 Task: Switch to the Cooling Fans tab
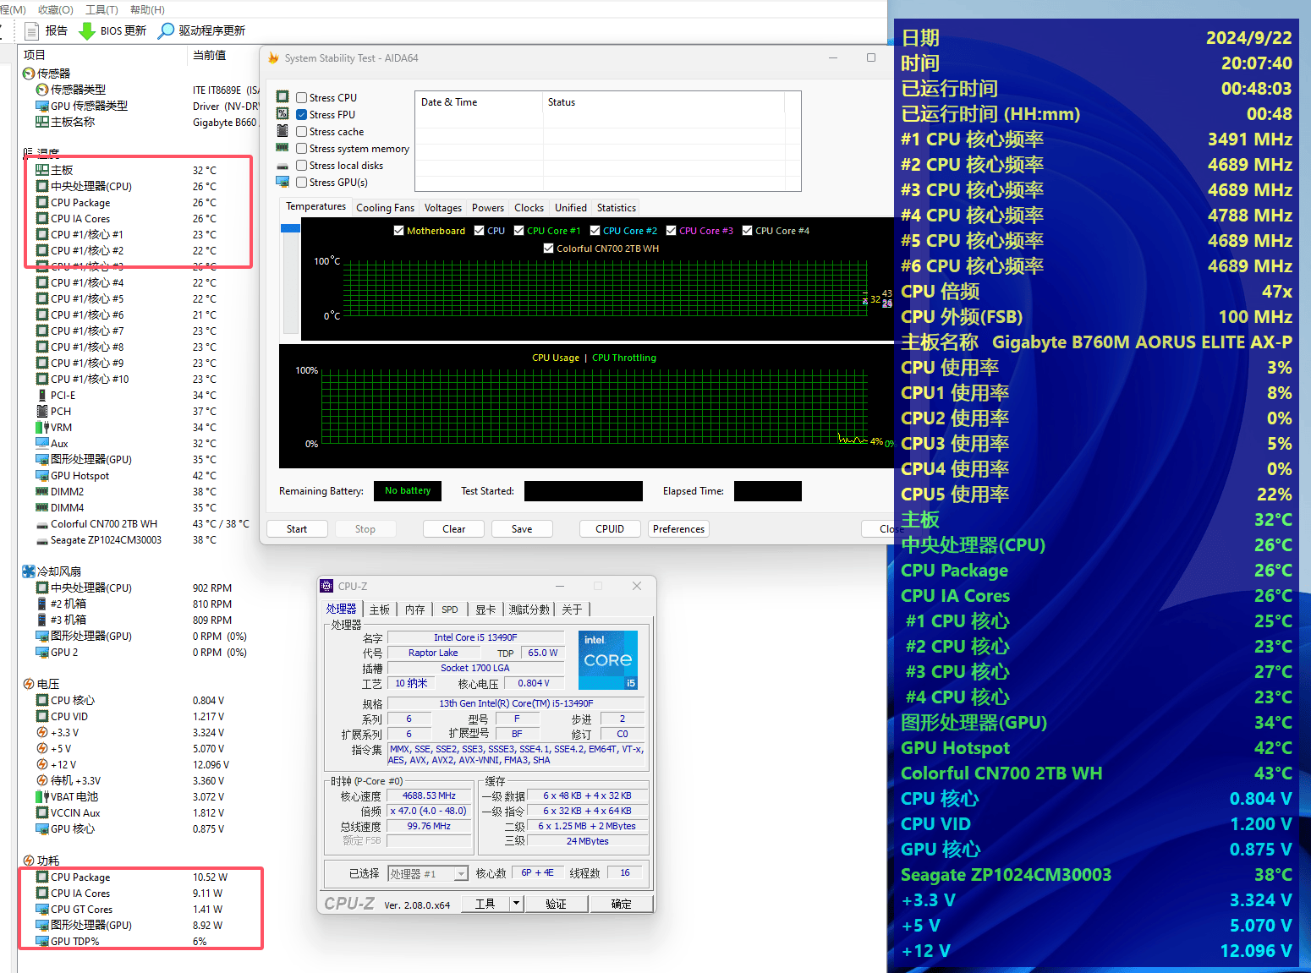[x=385, y=208]
